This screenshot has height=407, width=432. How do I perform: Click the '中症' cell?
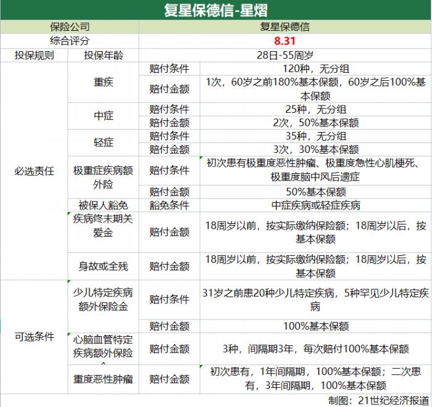tap(103, 116)
